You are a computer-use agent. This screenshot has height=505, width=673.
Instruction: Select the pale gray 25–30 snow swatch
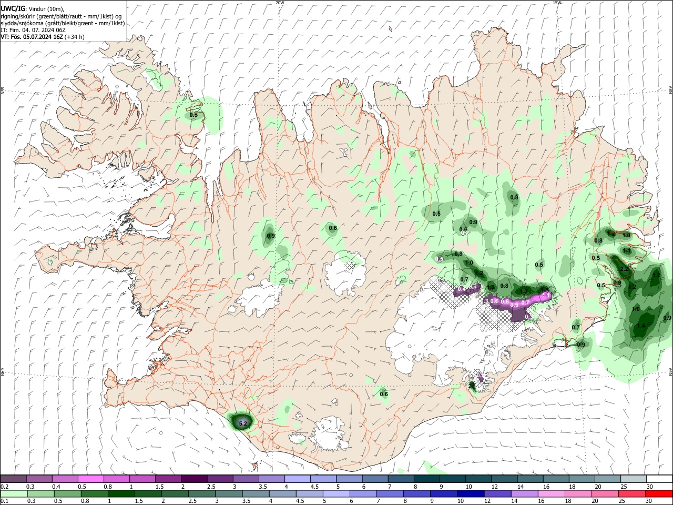pos(634,479)
